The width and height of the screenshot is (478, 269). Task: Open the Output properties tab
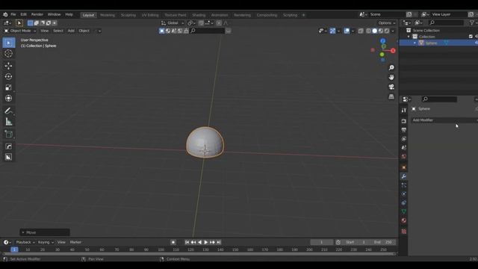click(403, 130)
